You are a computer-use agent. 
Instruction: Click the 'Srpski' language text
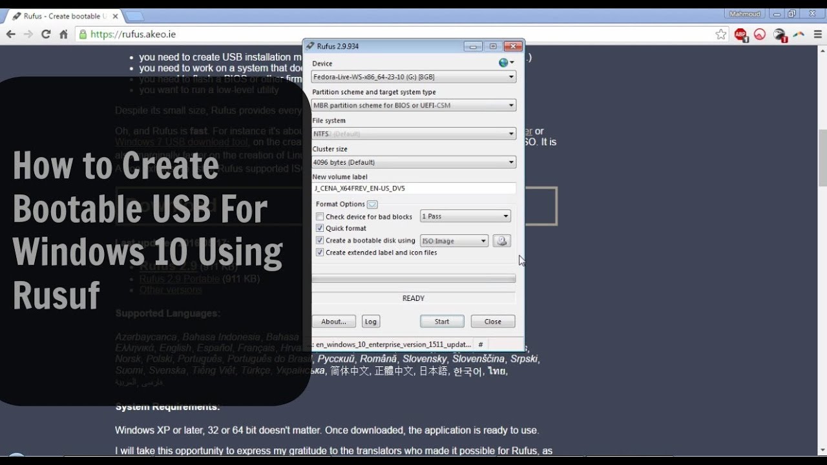tap(525, 358)
